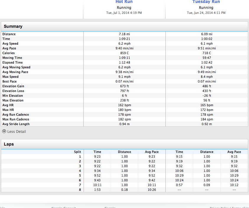The image size is (249, 208).
Task: Select Min Elevation value -26 ft
Action: click(x=206, y=96)
